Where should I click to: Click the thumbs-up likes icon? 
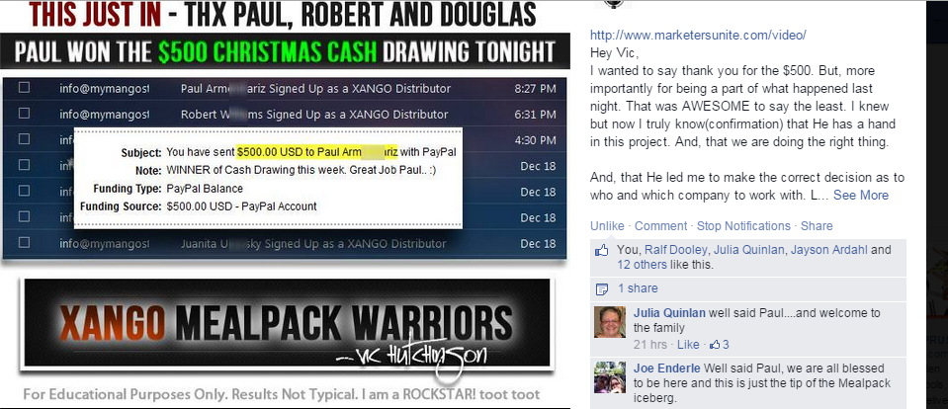(602, 251)
